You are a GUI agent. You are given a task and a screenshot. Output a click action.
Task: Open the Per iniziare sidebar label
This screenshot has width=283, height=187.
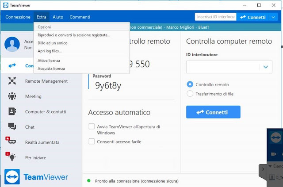(35, 157)
